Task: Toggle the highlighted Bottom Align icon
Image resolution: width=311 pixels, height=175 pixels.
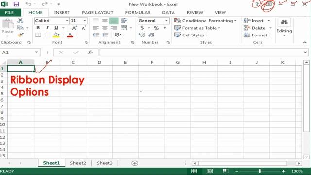Action: 114,21
